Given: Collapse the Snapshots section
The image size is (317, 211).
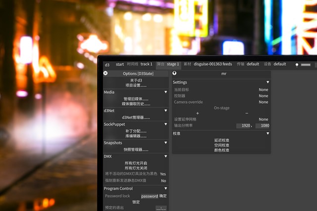Looking at the screenshot, I should click(165, 143).
